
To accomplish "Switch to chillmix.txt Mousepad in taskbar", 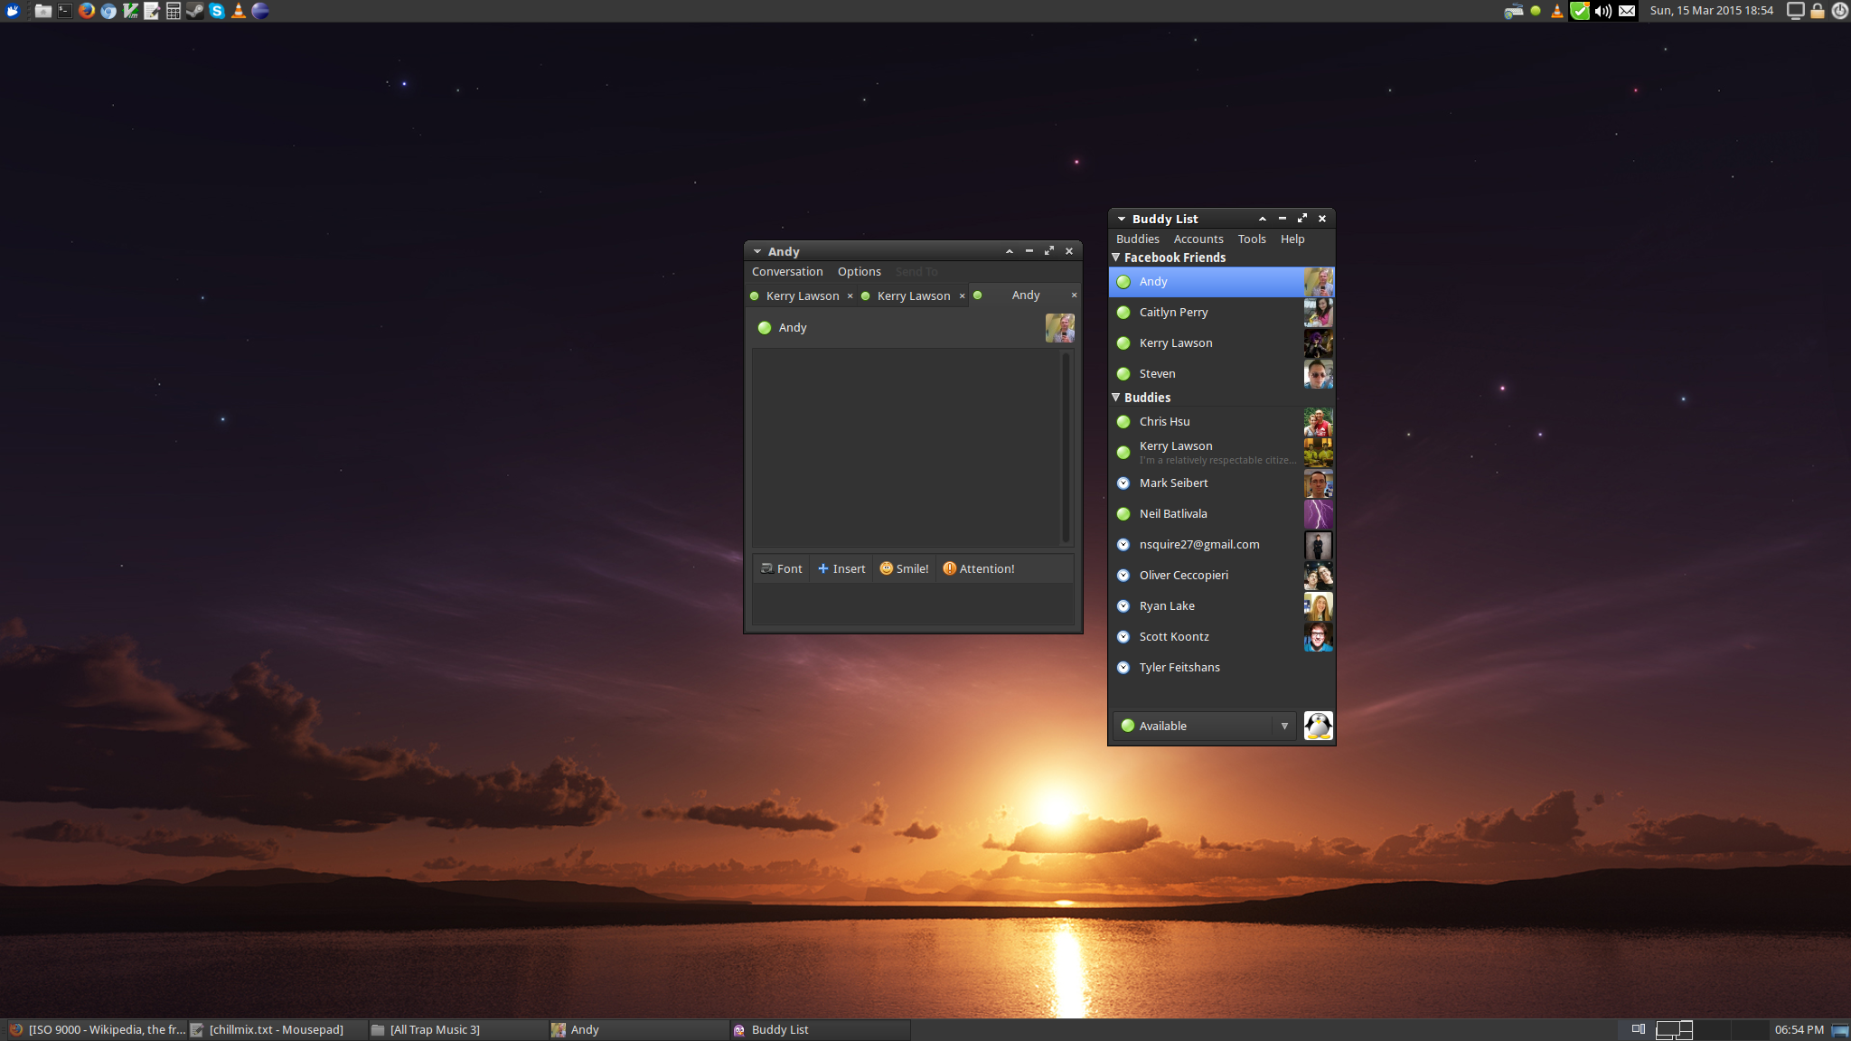I will click(x=277, y=1030).
